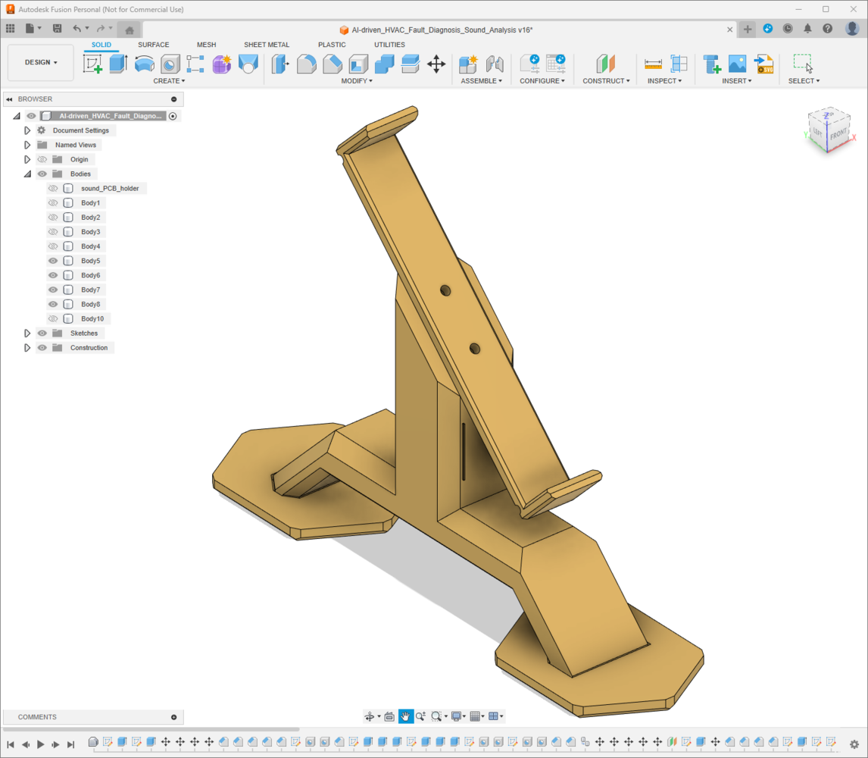The image size is (868, 758).
Task: Open the Data Panel grid icon
Action: 10,28
